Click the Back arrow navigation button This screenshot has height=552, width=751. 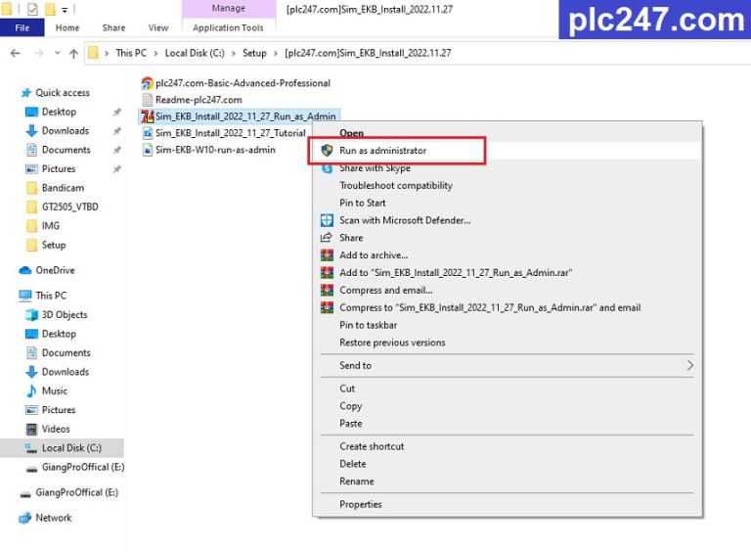tap(16, 53)
